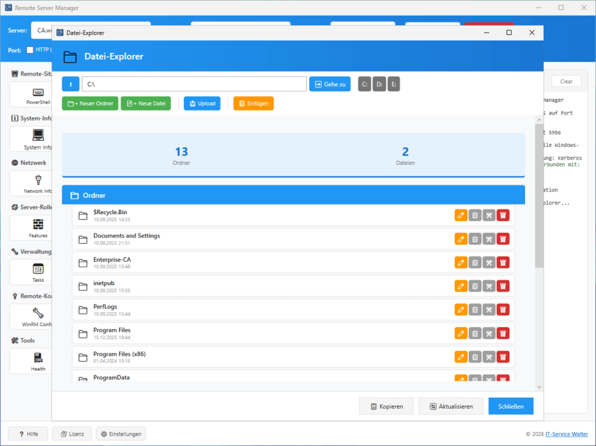Clear the console output with the Clear button
This screenshot has height=446, width=596.
coord(566,81)
